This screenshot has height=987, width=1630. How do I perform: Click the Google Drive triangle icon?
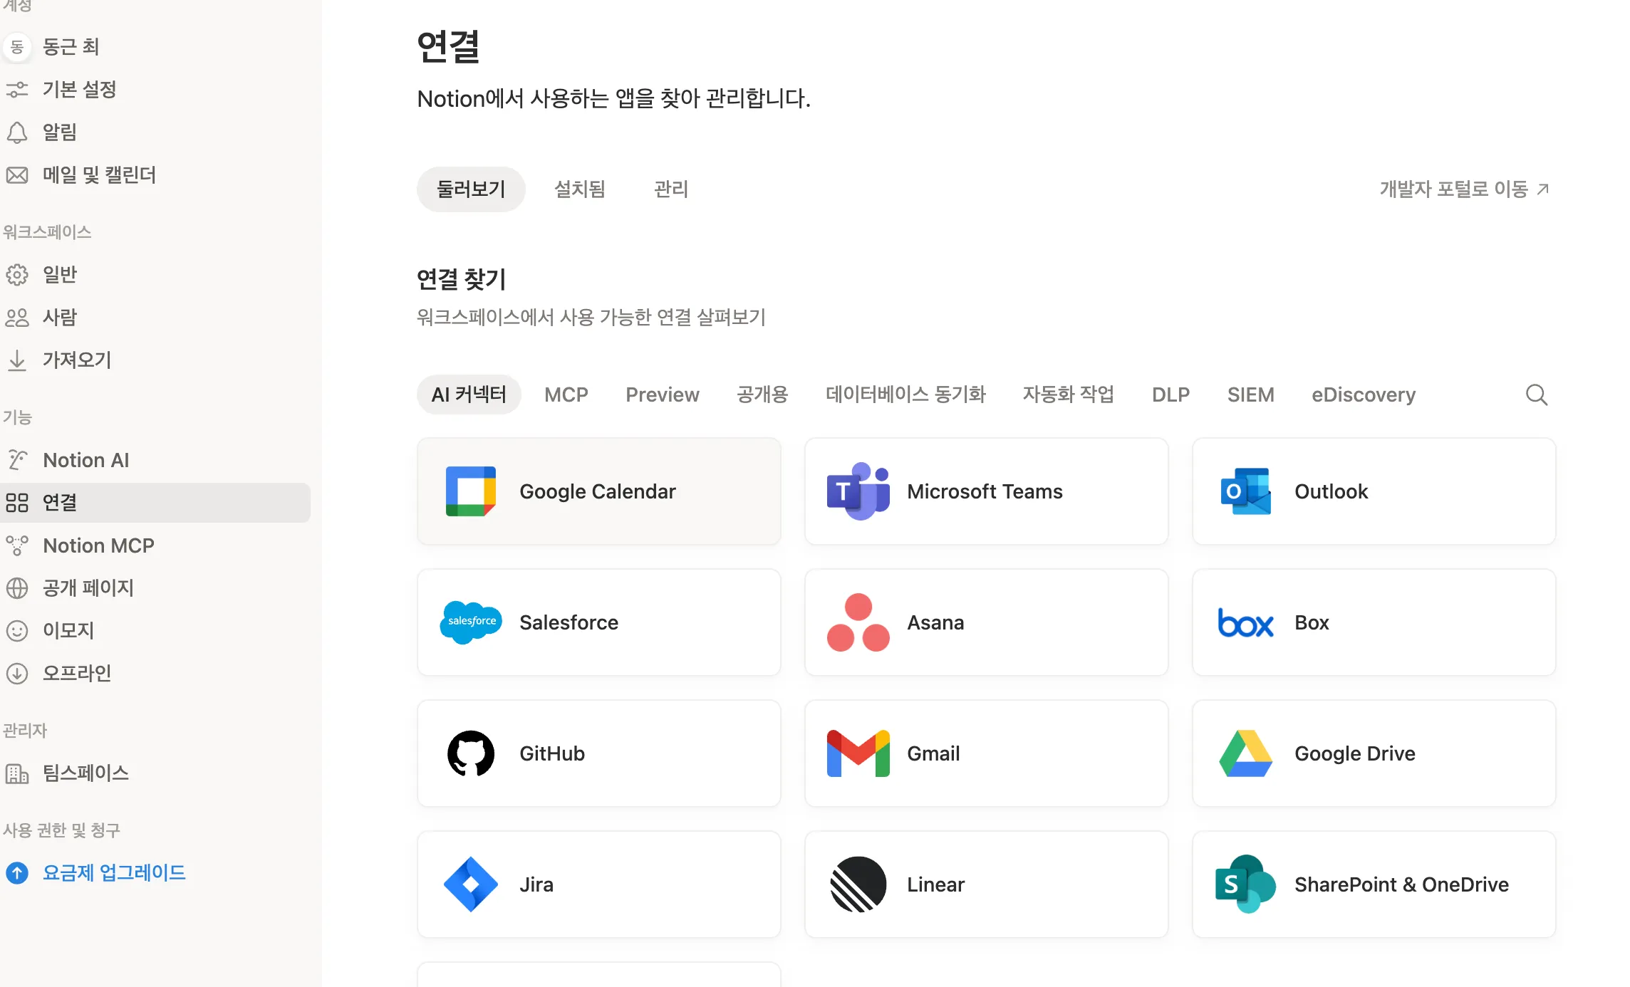click(1246, 753)
